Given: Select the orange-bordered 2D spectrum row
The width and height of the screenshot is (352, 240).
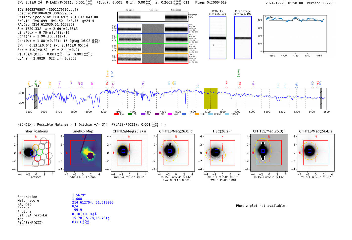Looking at the screenshot, I should point(153,49).
